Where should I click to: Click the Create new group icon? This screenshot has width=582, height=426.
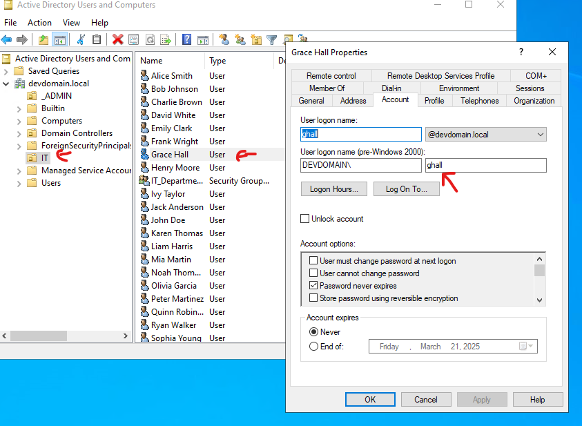(x=240, y=39)
